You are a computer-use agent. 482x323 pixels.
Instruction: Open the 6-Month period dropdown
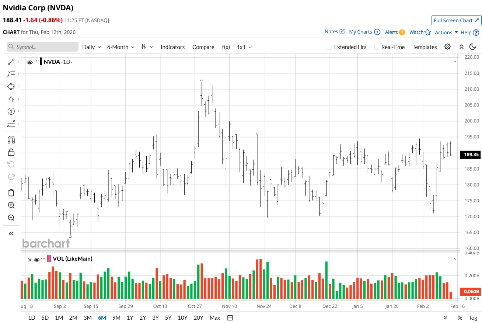point(121,47)
